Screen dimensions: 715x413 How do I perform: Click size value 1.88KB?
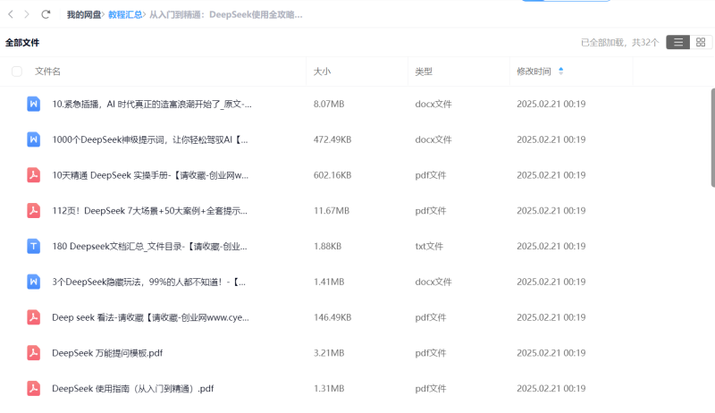[x=327, y=246]
